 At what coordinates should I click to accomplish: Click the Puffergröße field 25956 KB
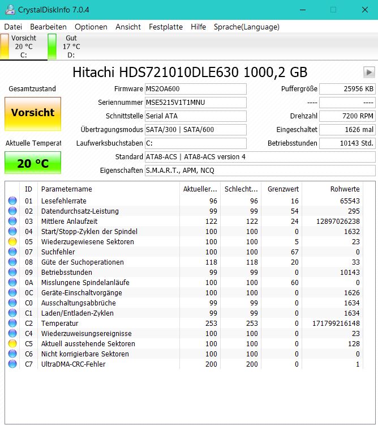(347, 89)
